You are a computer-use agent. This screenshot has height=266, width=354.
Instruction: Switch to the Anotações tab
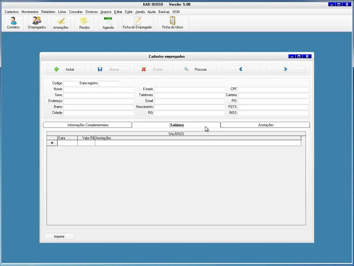tap(266, 125)
